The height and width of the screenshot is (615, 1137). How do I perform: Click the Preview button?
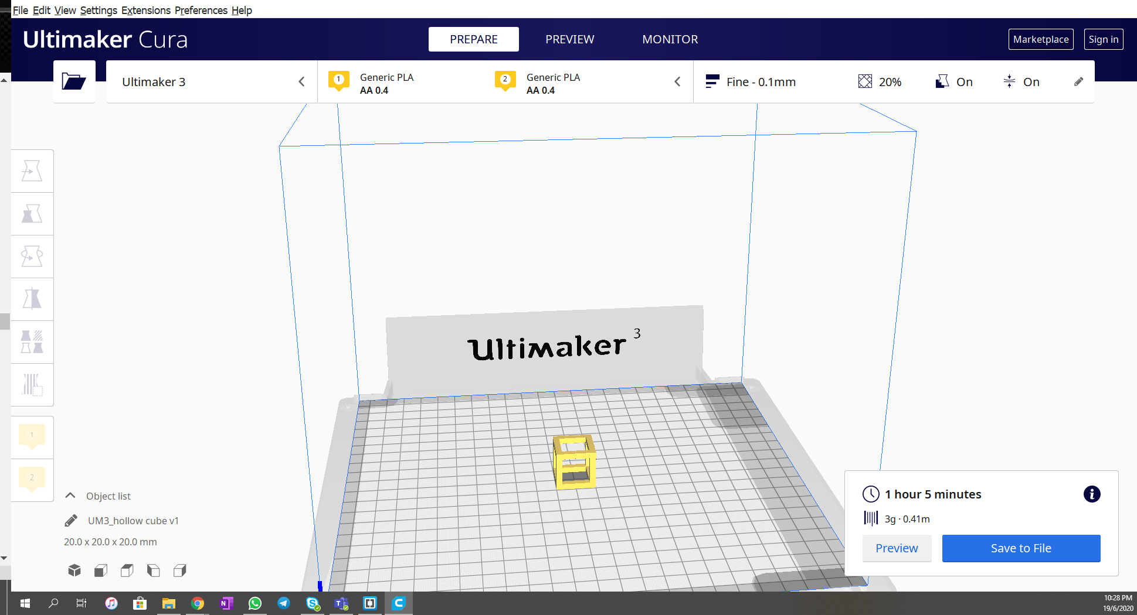point(897,548)
